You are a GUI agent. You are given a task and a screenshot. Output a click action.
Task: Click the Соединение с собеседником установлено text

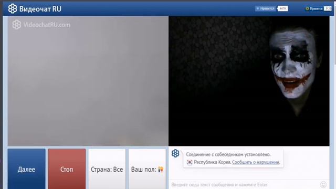(228, 154)
